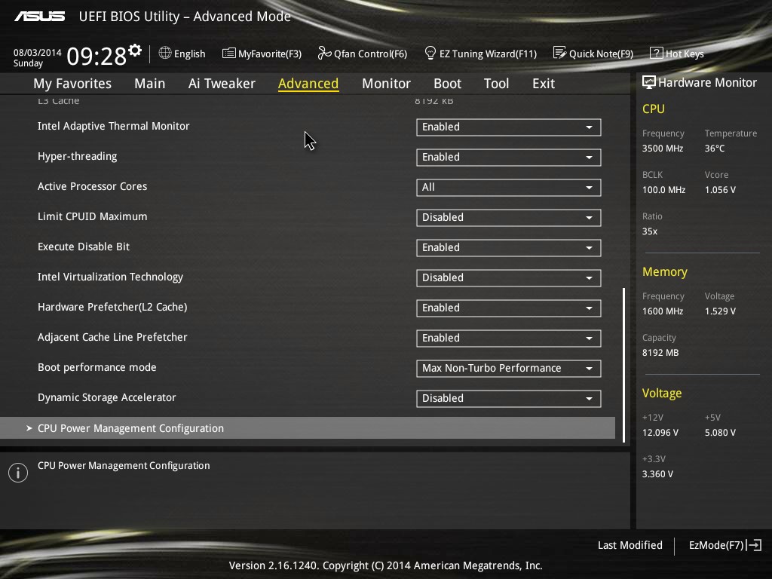Open Hardware Prefetcher(L2 Cache) dropdown

click(x=509, y=308)
